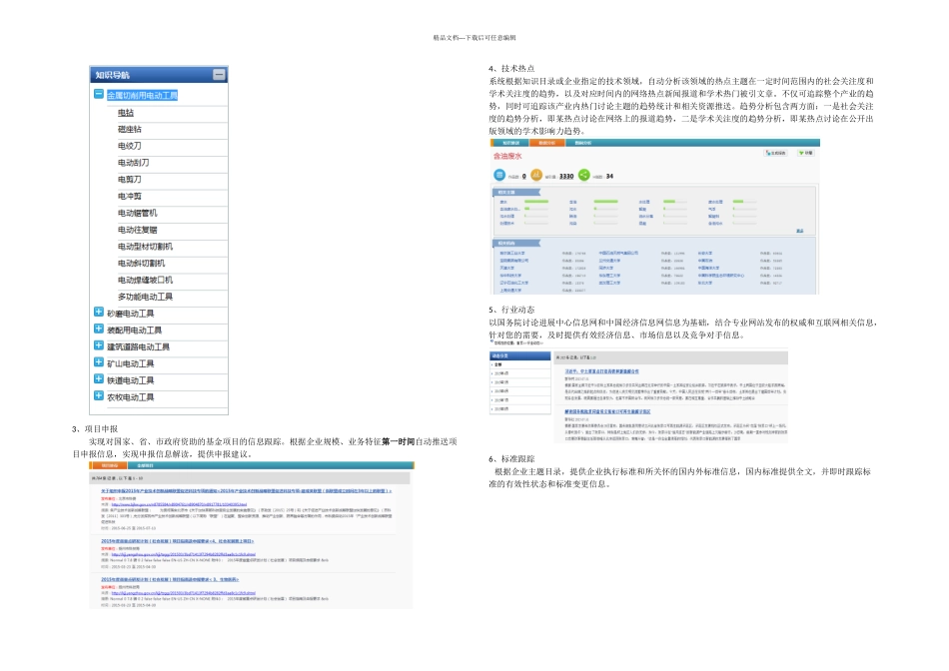
Task: Open the first project headline about 2015年产业技术创新战略联盟
Action: 246,490
